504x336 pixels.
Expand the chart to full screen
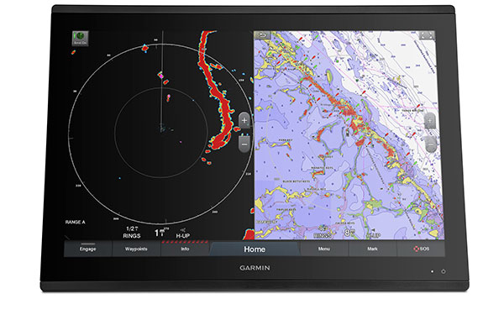[428, 35]
